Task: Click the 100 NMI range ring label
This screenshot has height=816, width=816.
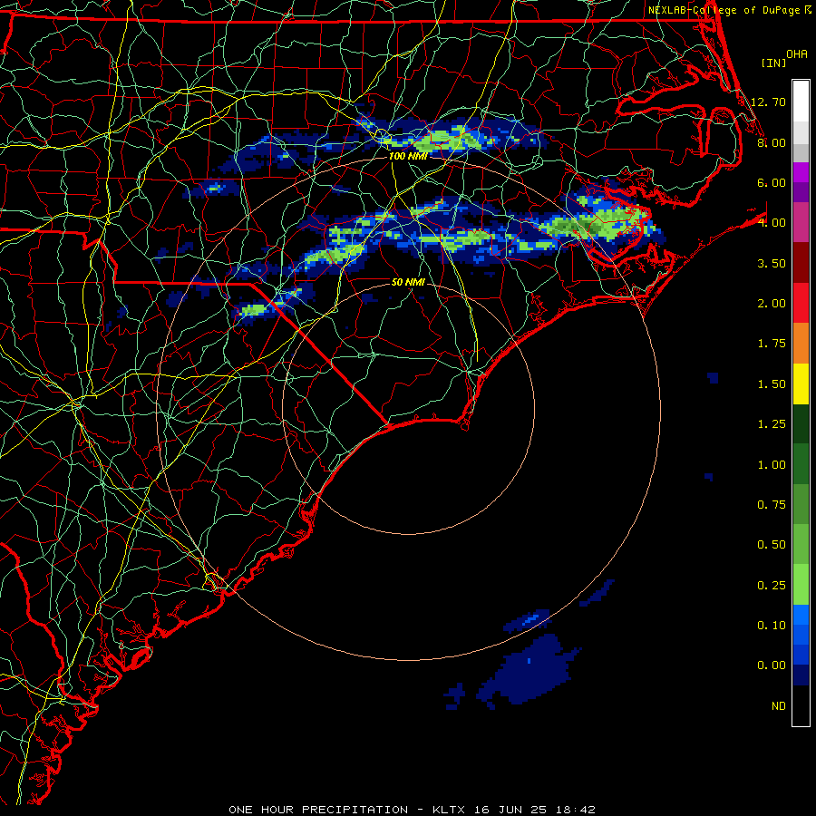Action: click(x=408, y=156)
